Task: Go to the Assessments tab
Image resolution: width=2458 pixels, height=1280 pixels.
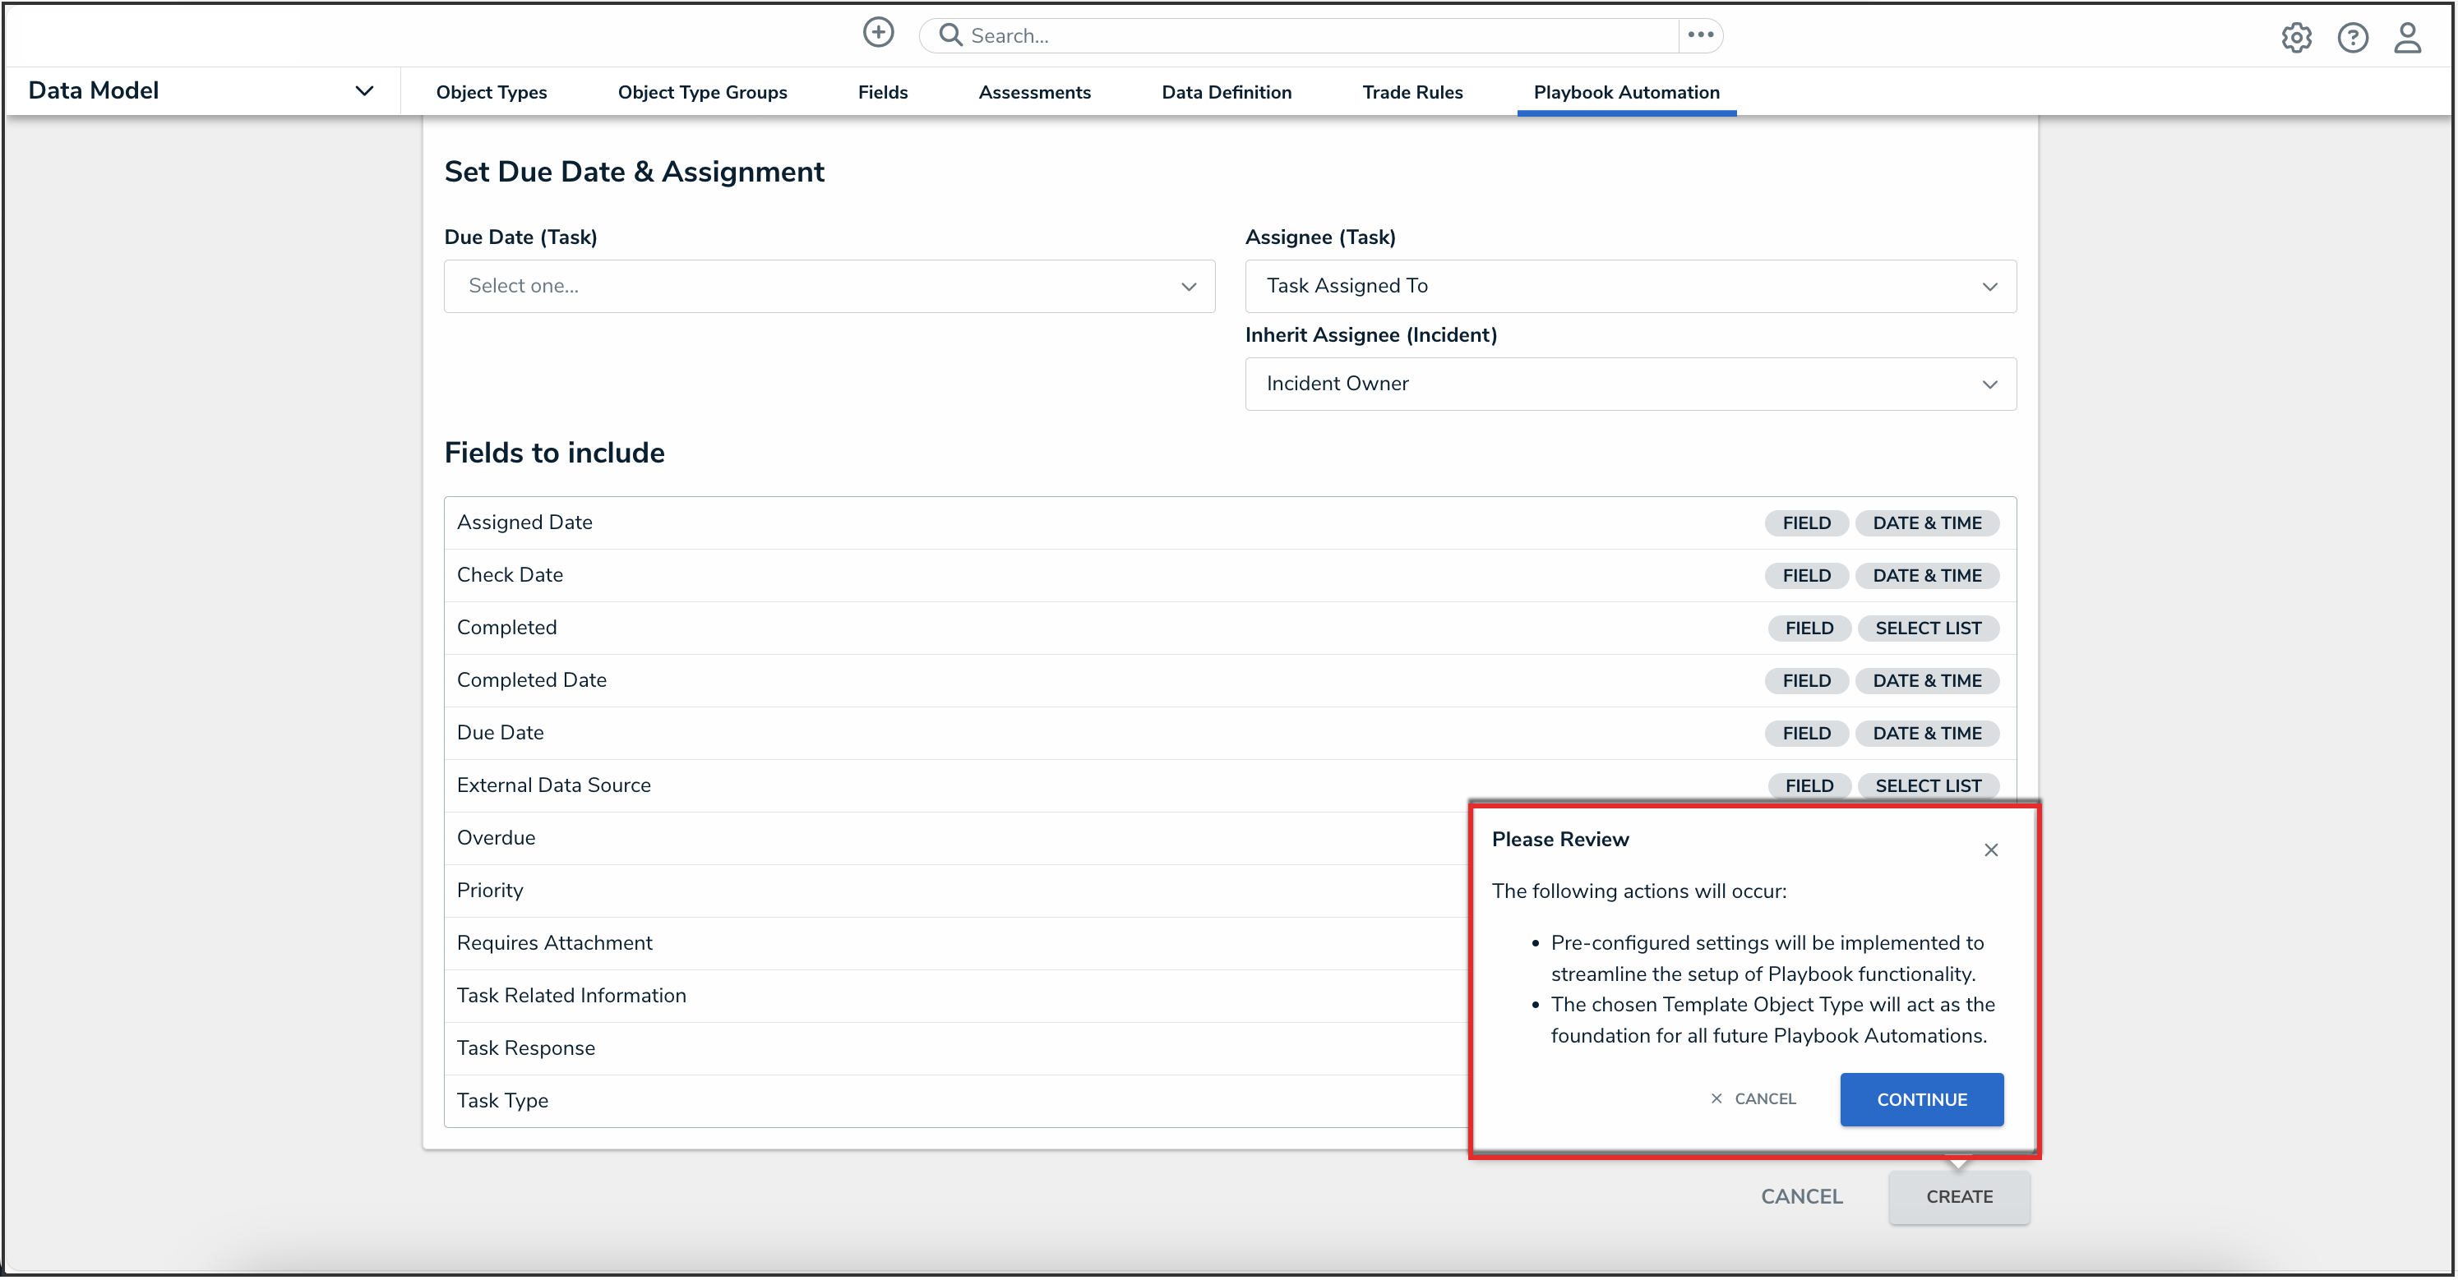Action: (1034, 93)
